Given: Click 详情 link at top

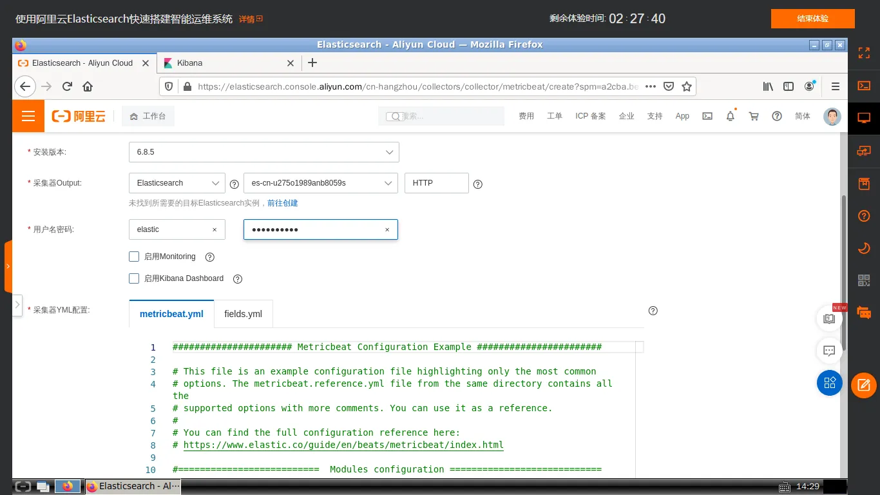Looking at the screenshot, I should click(251, 19).
